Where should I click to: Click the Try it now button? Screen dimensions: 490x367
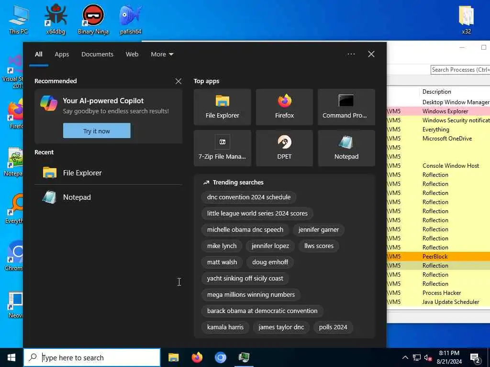coord(97,131)
